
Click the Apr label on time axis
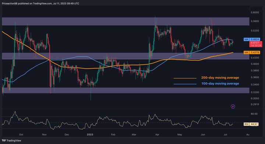point(158,134)
